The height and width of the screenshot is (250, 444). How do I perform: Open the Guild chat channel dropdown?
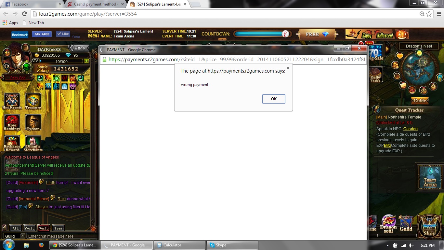click(22, 236)
